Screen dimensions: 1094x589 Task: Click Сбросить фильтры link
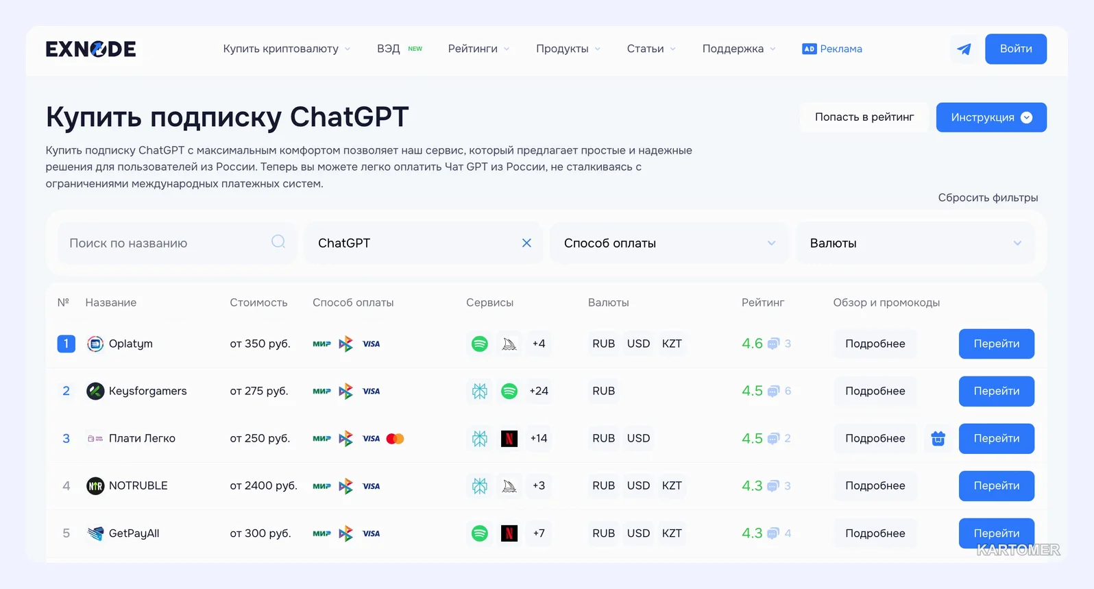click(x=988, y=197)
